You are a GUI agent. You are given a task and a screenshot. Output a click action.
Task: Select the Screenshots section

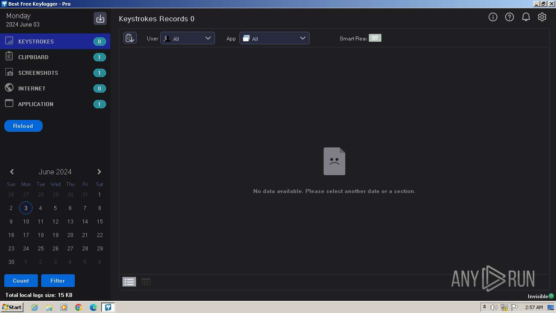[x=55, y=73]
